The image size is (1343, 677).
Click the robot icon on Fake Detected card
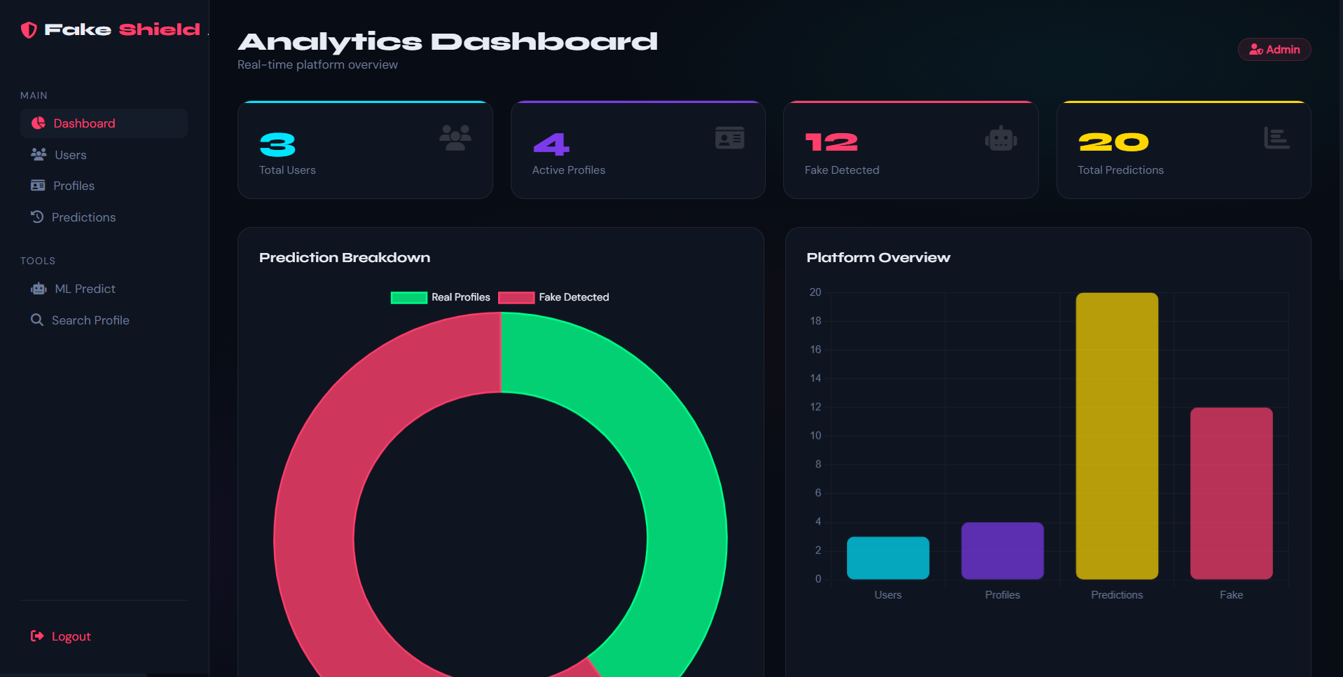coord(1001,138)
